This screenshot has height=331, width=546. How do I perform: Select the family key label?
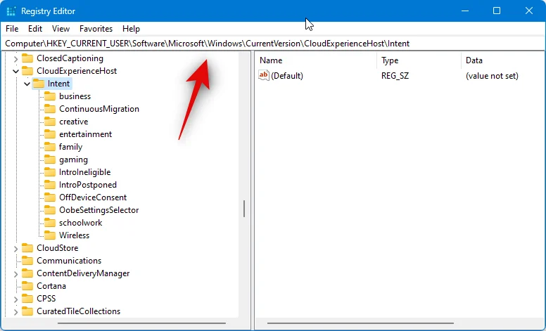tap(70, 147)
